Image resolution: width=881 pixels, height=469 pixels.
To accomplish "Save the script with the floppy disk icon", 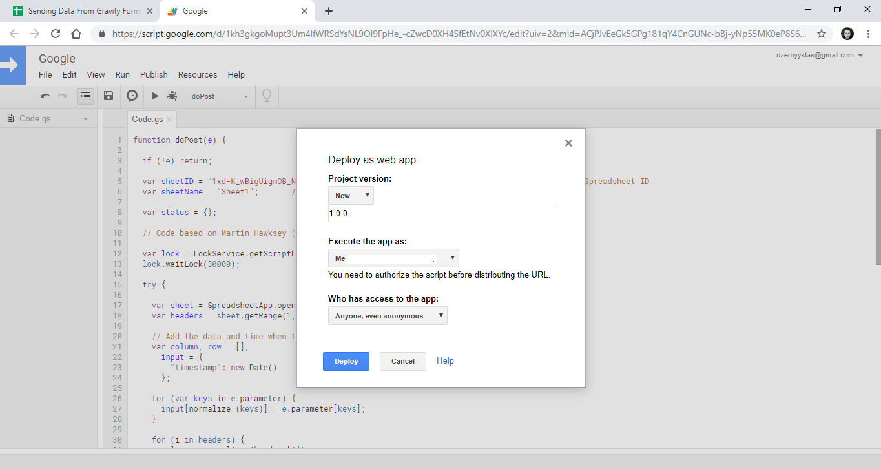I will (x=109, y=96).
